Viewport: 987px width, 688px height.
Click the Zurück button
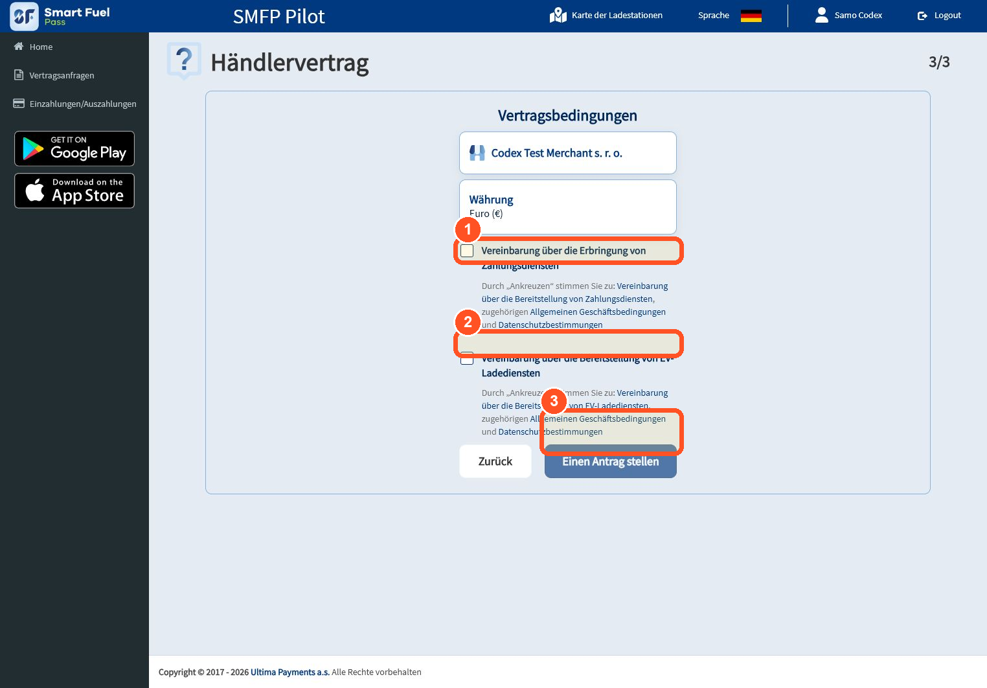(x=495, y=461)
